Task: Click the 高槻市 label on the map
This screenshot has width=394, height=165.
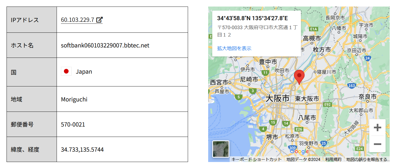Action: [312, 38]
